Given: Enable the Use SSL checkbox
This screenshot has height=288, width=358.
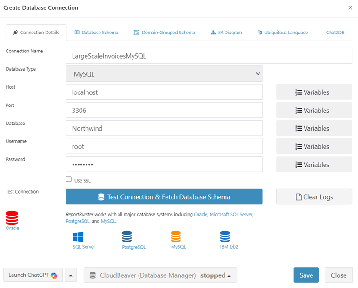Looking at the screenshot, I should 69,179.
